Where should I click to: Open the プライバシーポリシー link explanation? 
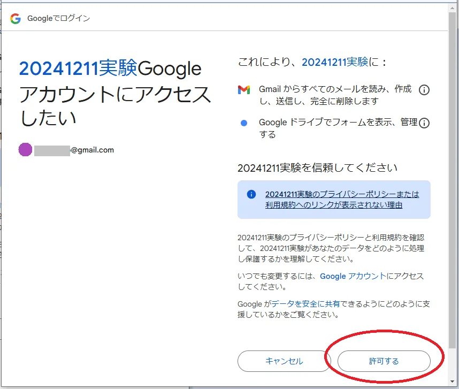tap(342, 199)
